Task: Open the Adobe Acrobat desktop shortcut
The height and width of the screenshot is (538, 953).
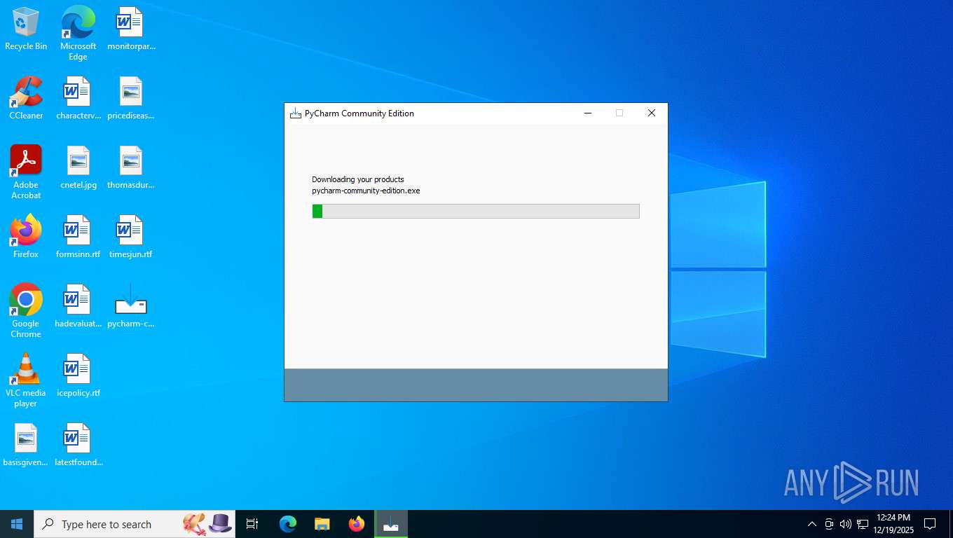Action: click(x=26, y=172)
